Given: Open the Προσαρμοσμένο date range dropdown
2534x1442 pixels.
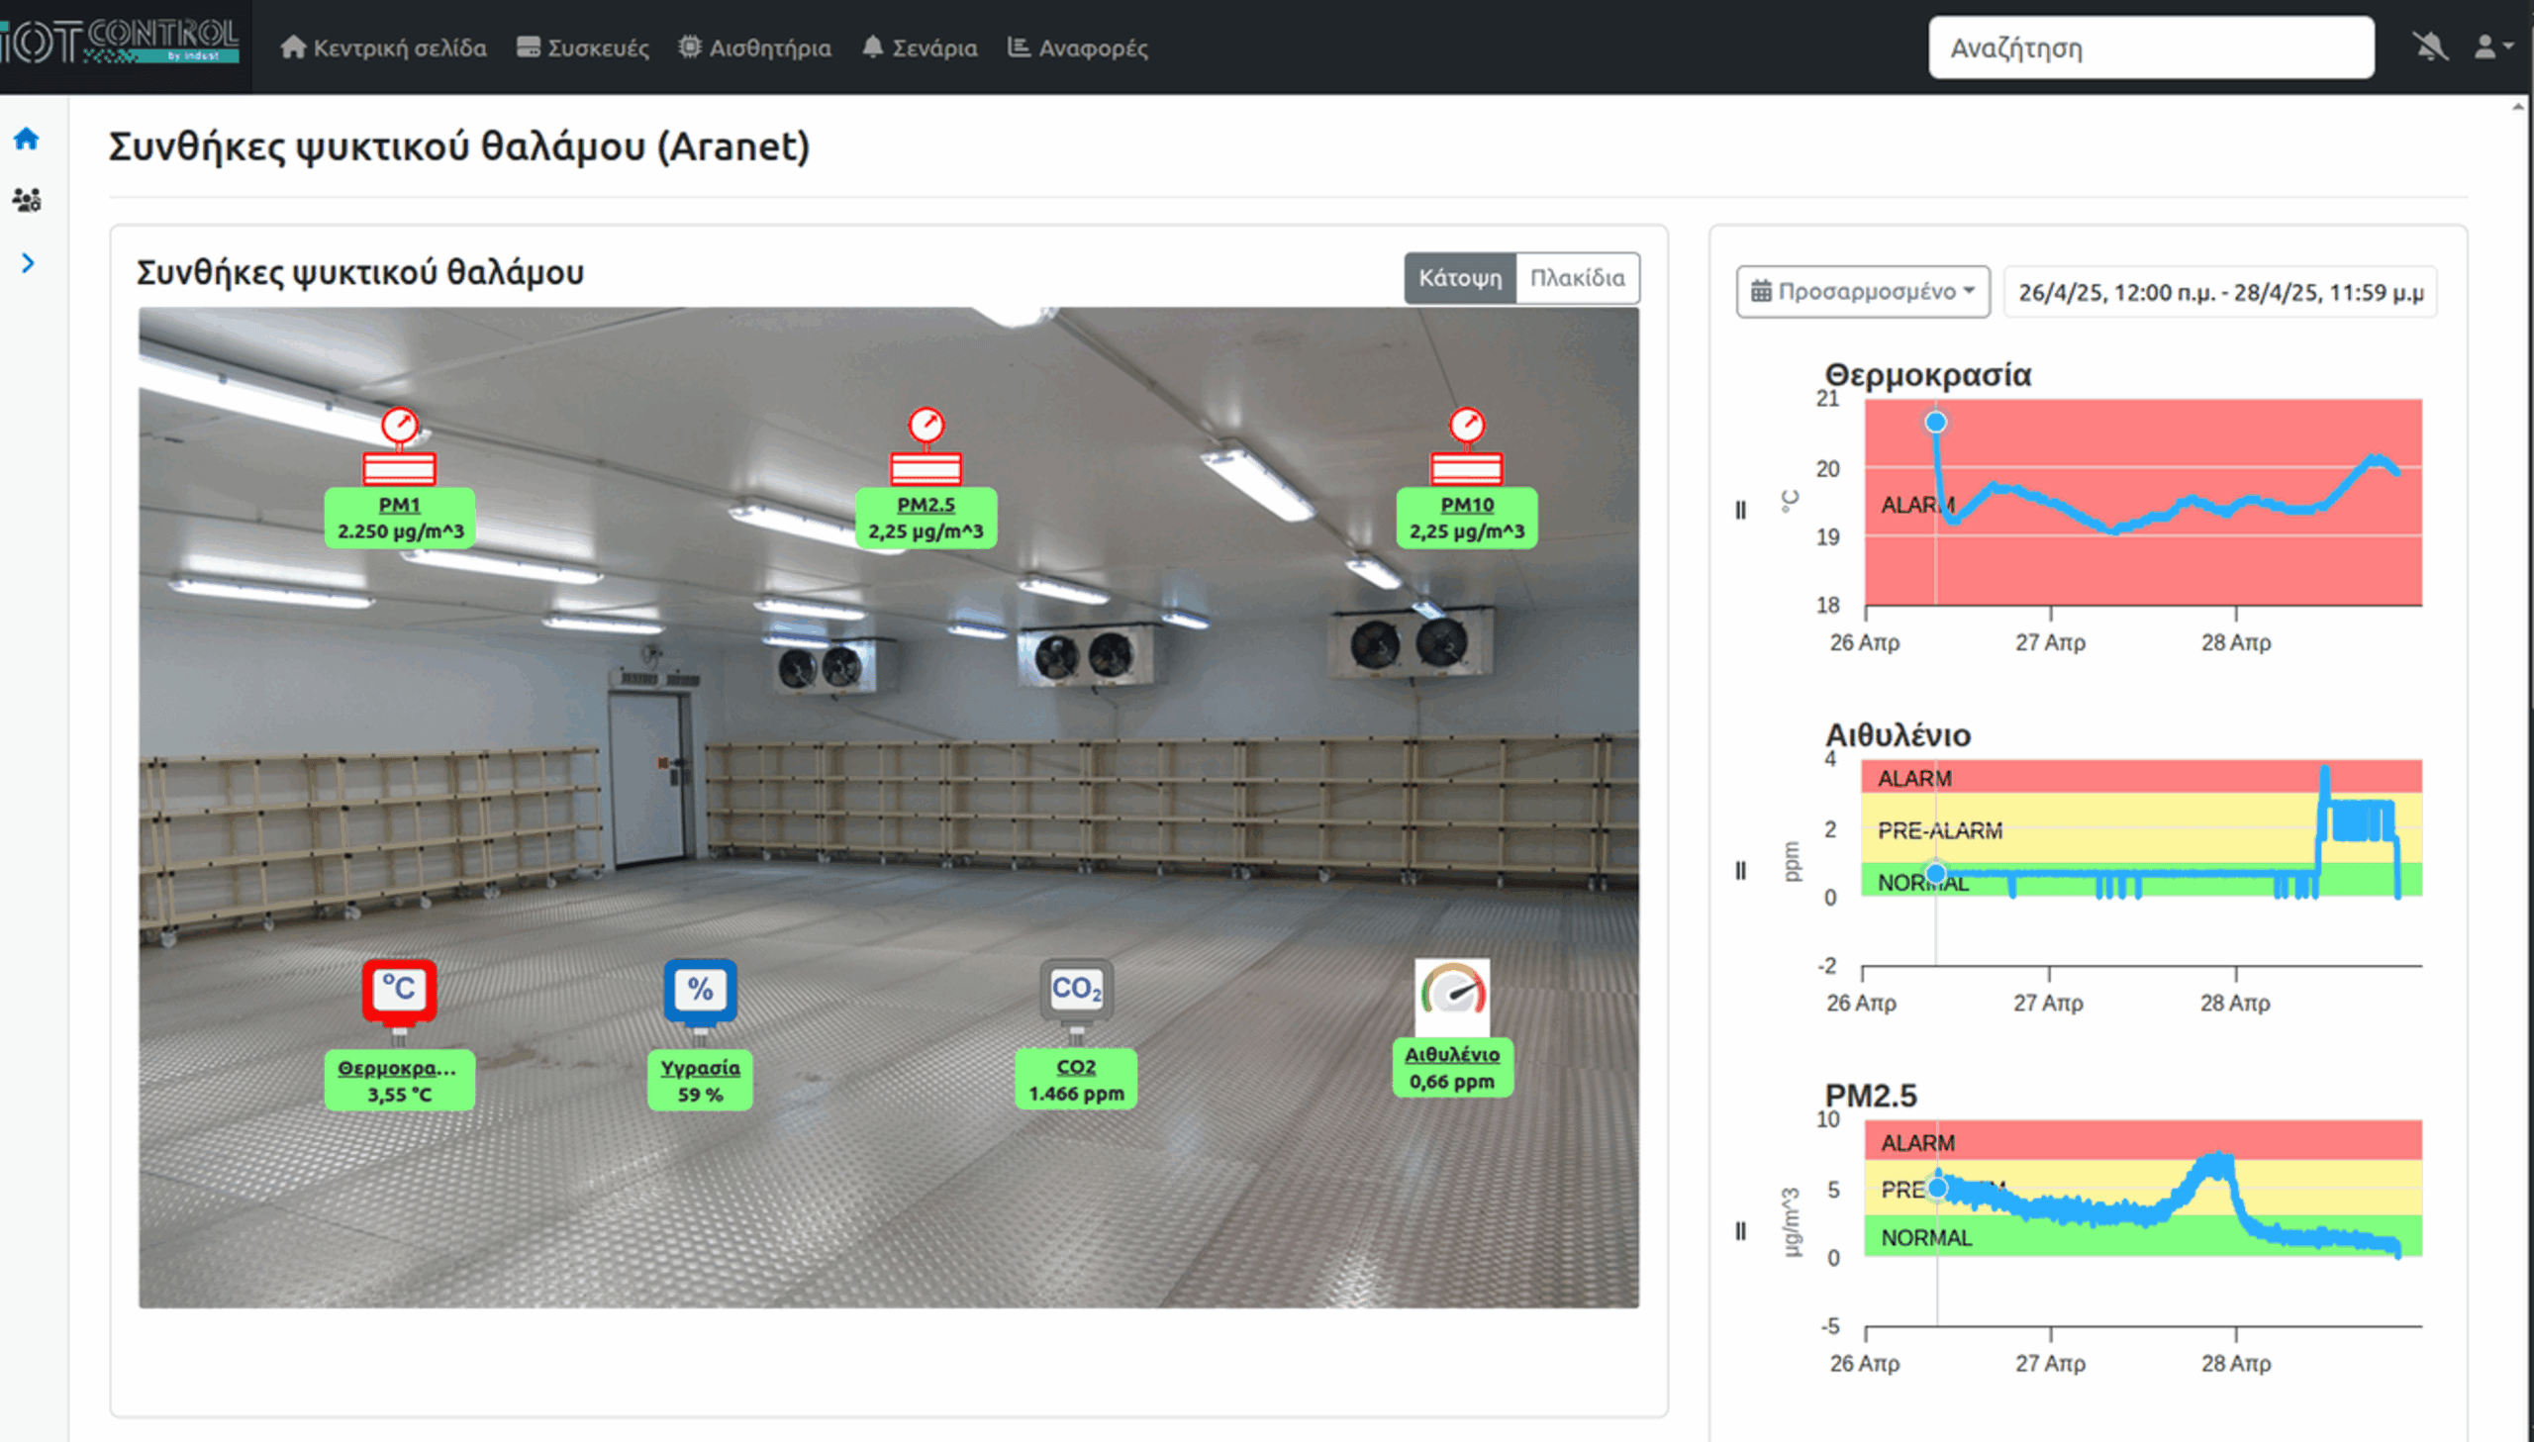Looking at the screenshot, I should click(1862, 292).
